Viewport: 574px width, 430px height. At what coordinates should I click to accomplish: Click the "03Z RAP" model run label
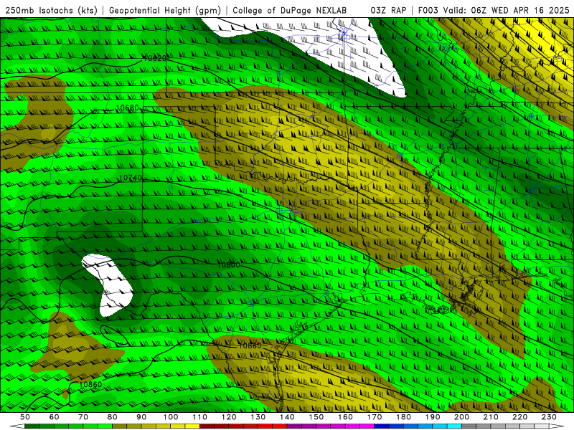point(388,10)
